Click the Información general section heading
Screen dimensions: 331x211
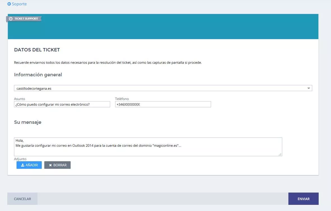(38, 75)
